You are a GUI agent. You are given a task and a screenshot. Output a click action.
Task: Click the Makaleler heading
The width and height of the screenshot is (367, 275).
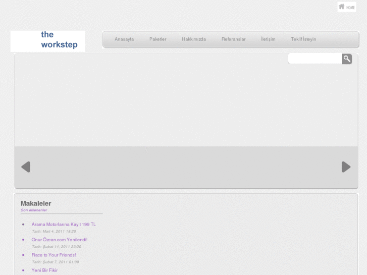[36, 203]
